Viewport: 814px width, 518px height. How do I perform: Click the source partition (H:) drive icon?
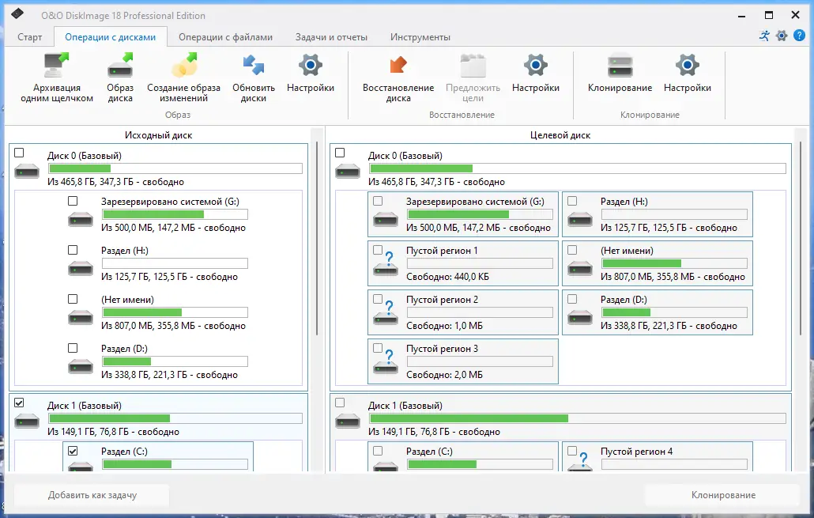pyautogui.click(x=81, y=269)
